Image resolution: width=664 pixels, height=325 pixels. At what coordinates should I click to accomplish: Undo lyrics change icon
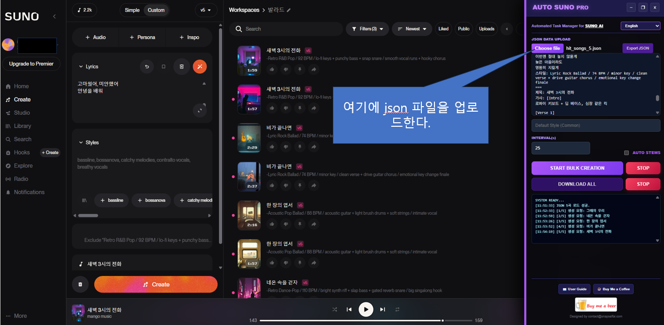[147, 66]
